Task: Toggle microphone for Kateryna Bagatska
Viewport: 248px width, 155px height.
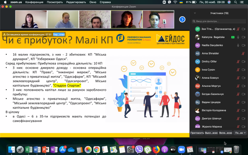Action: pos(238,37)
